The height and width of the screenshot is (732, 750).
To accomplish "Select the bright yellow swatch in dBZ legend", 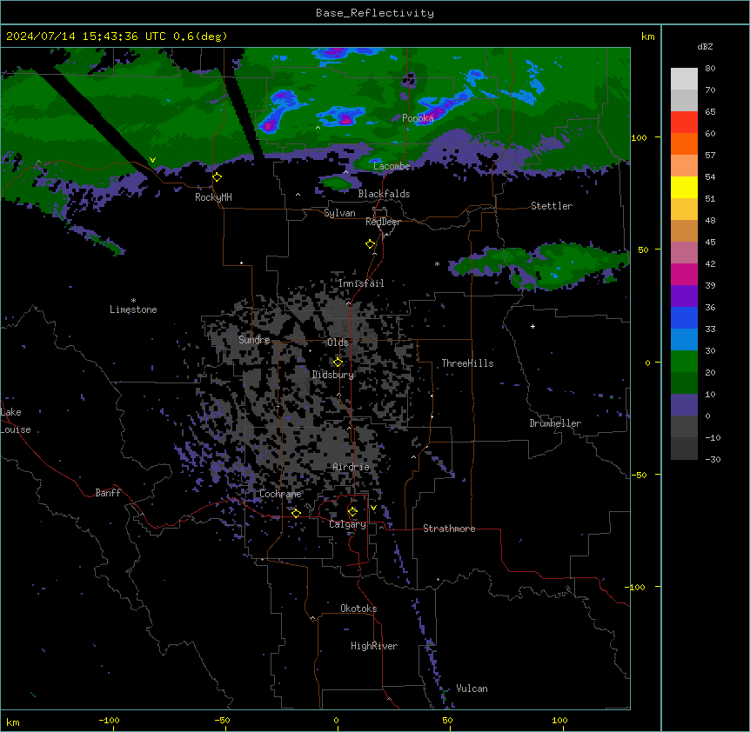I will point(684,187).
